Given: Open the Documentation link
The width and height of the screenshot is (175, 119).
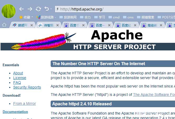Looking at the screenshot, I should coord(15,112).
